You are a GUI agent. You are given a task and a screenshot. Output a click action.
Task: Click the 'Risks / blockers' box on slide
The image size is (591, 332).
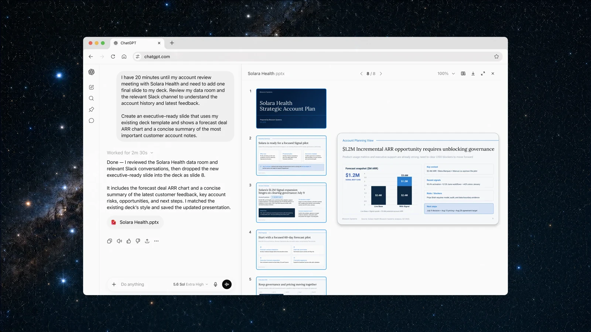click(459, 196)
